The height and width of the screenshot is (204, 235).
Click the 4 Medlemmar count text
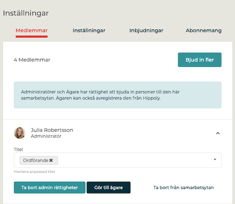pos(32,60)
